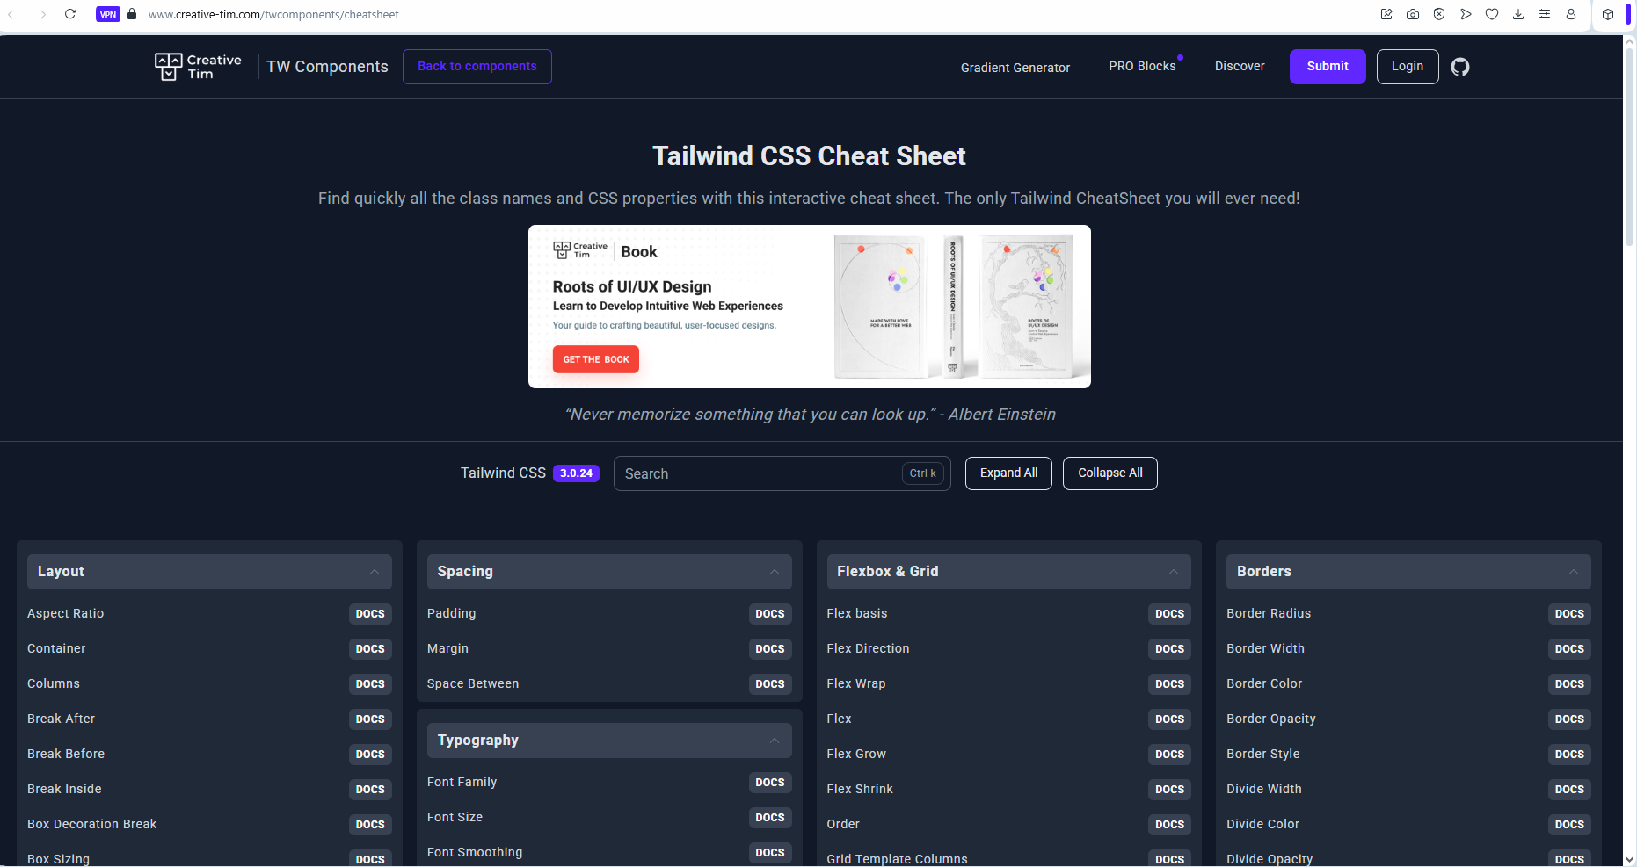Open Gradient Generator in the navbar

pos(1015,68)
